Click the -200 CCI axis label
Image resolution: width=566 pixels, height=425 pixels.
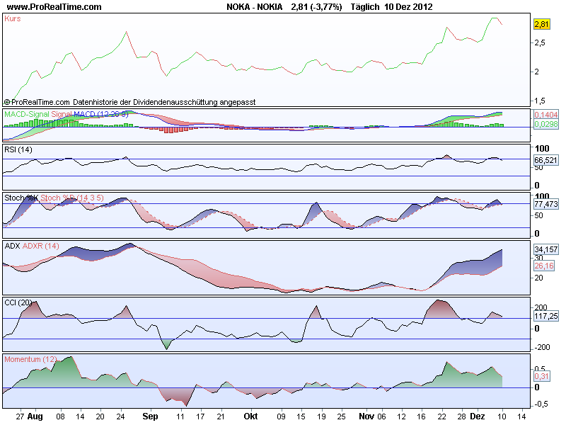tap(542, 347)
